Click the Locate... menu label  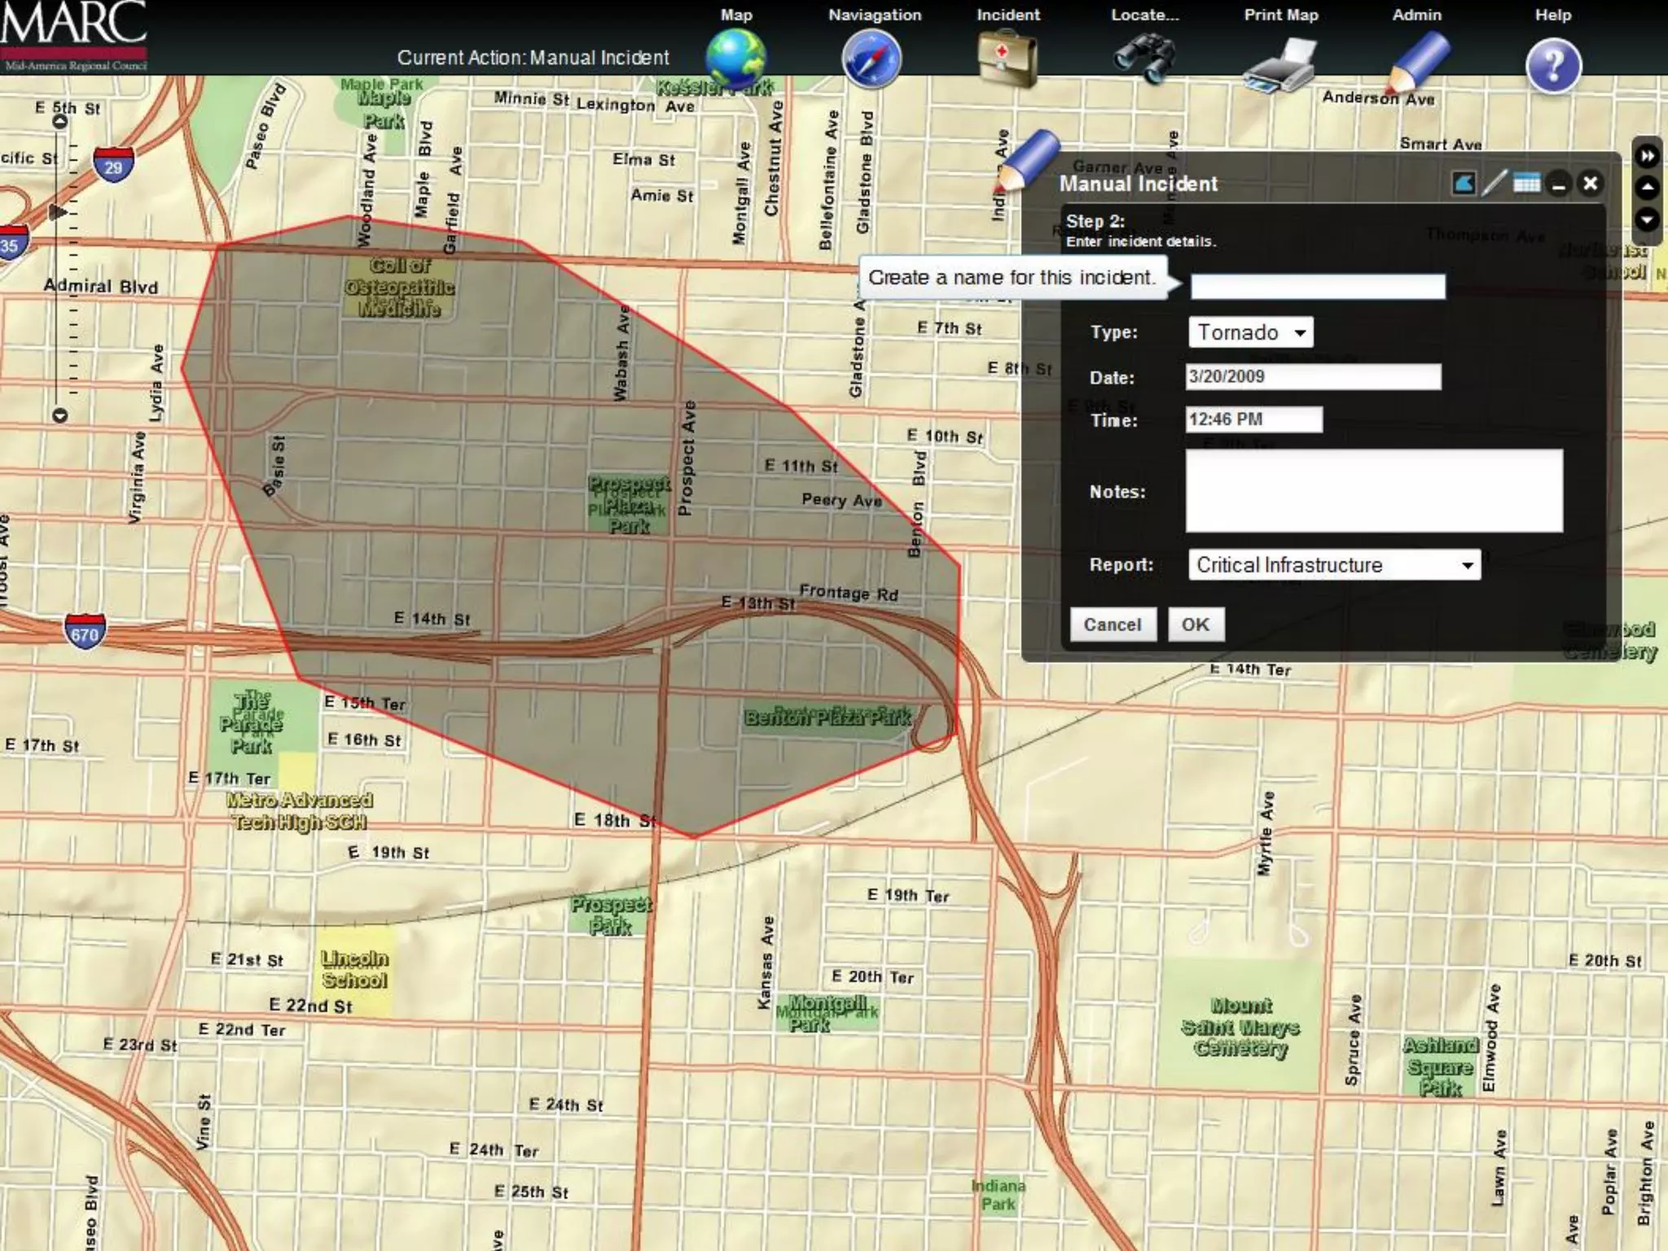coord(1145,15)
